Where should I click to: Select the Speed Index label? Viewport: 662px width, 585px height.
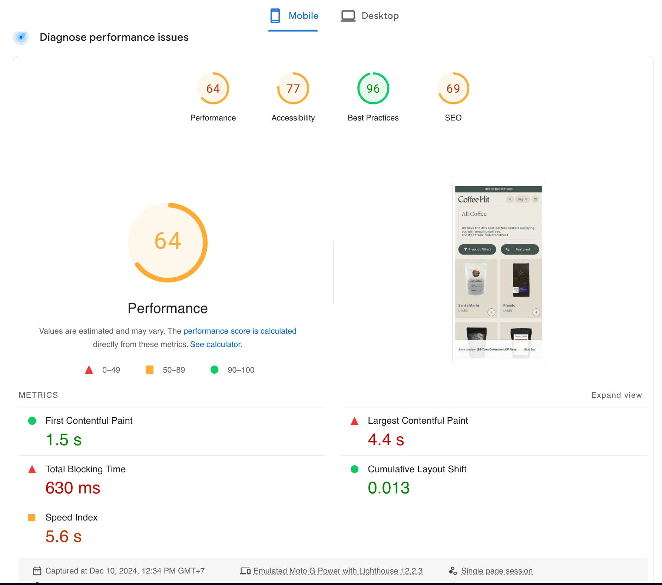pyautogui.click(x=72, y=518)
